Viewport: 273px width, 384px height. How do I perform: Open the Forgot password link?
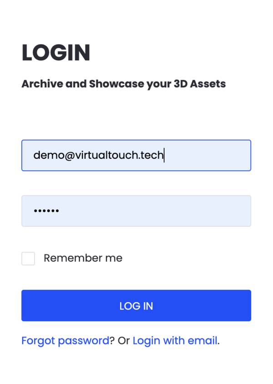[x=66, y=341]
